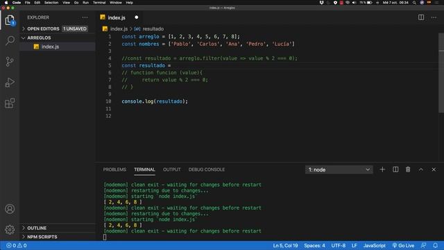Open the Extensions view
The width and height of the screenshot is (444, 250).
10,103
